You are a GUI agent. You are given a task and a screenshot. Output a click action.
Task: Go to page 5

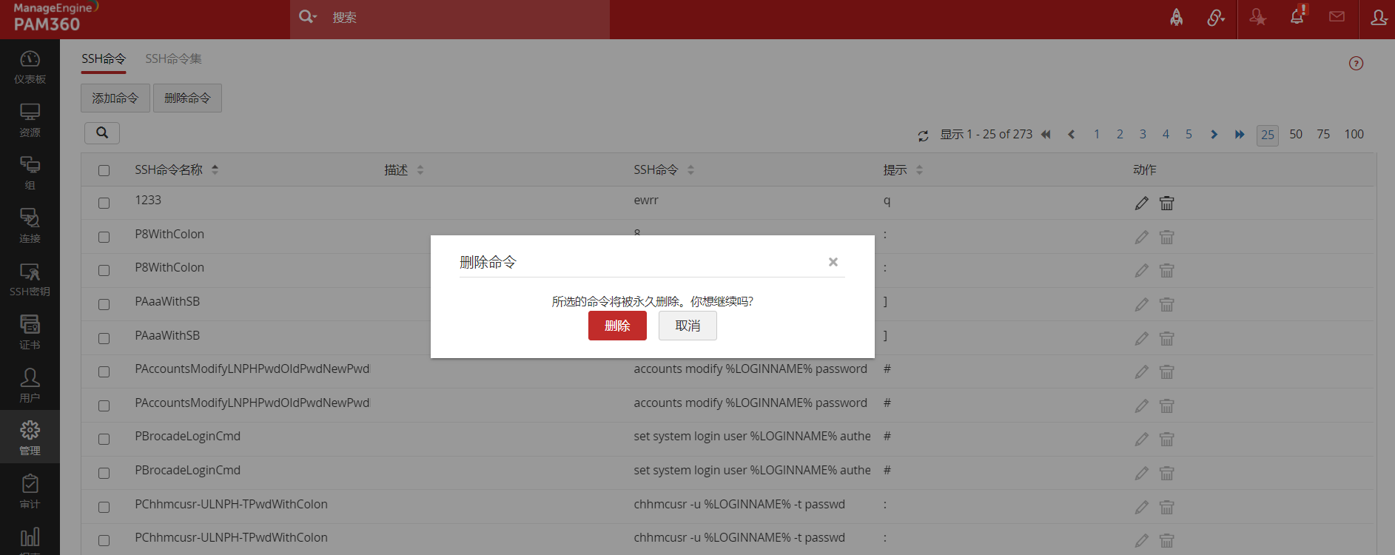pyautogui.click(x=1189, y=134)
